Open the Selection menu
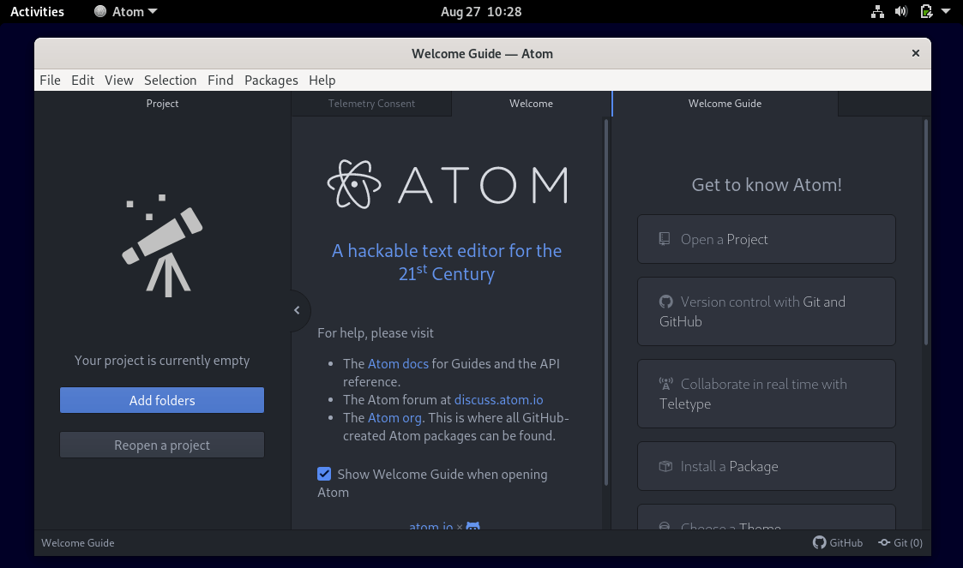The width and height of the screenshot is (963, 568). [x=170, y=81]
